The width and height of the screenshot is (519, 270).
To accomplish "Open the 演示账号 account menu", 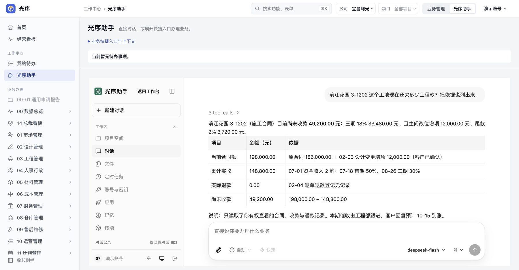I will pyautogui.click(x=495, y=9).
